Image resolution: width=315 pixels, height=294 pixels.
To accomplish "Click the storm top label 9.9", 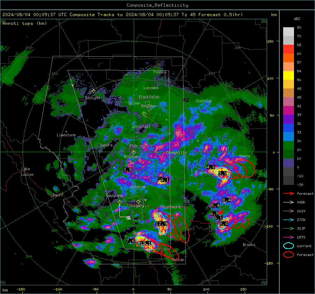I will 223,173.
